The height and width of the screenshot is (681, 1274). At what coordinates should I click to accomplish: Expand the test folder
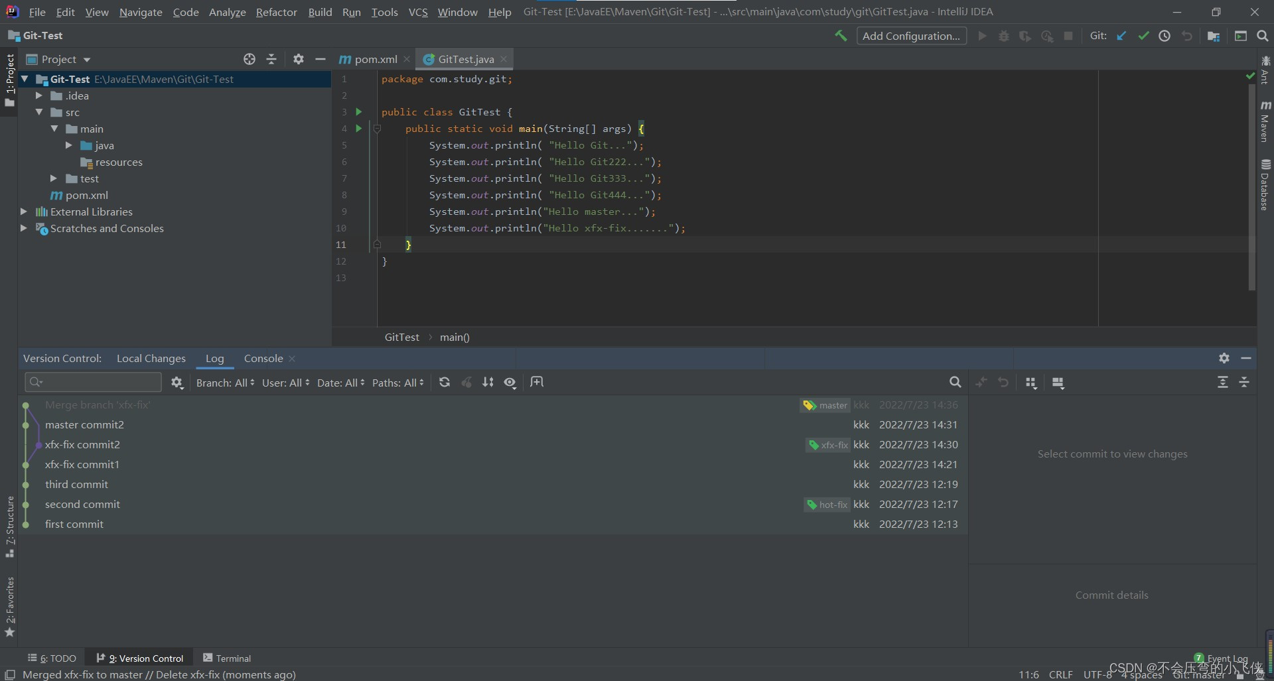(54, 178)
